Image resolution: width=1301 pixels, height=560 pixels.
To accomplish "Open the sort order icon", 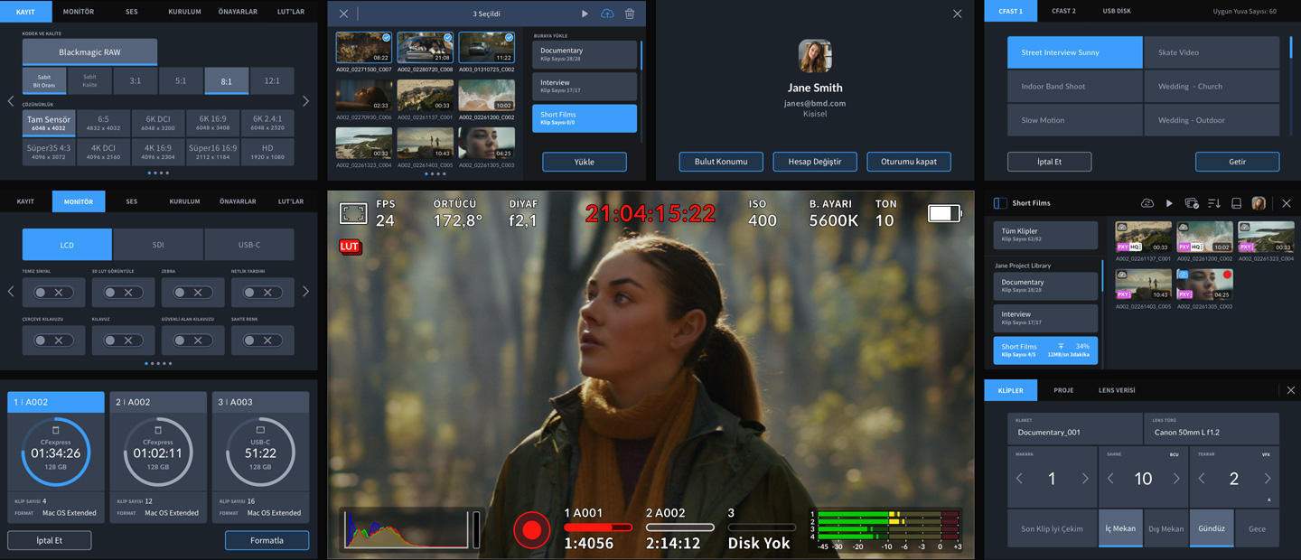I will tap(1214, 203).
